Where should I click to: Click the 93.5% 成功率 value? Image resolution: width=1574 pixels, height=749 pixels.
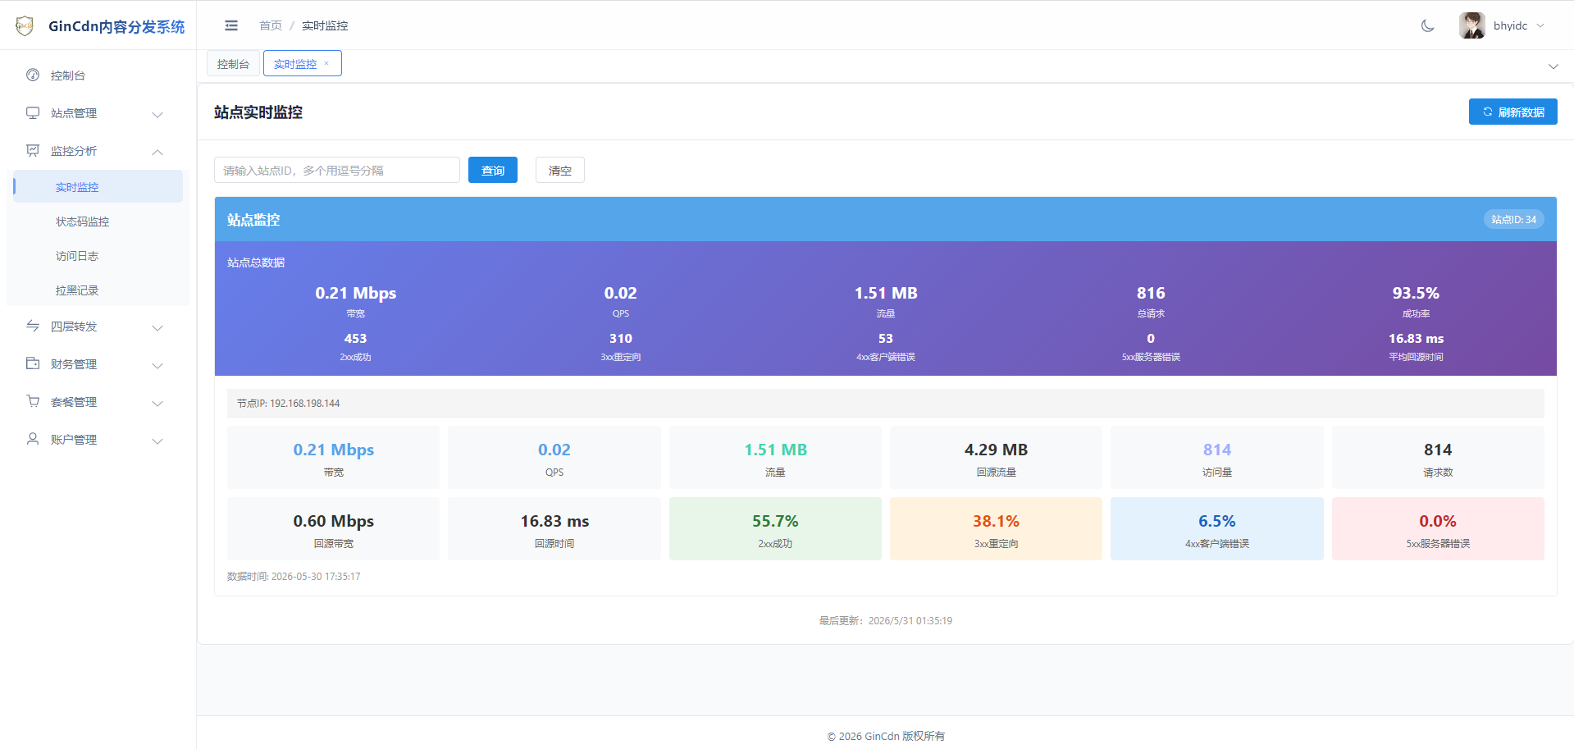coord(1416,293)
